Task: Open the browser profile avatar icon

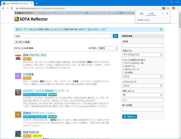Action: pyautogui.click(x=174, y=8)
